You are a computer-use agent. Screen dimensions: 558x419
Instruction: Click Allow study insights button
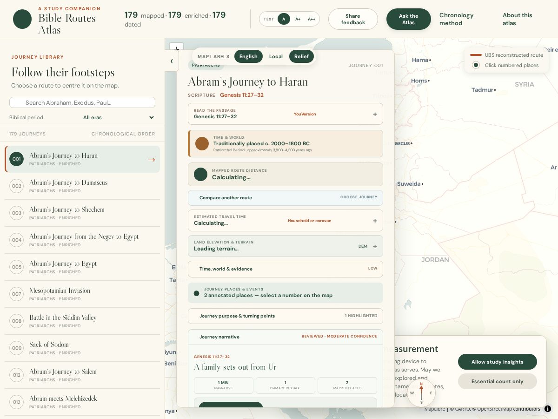[498, 362]
